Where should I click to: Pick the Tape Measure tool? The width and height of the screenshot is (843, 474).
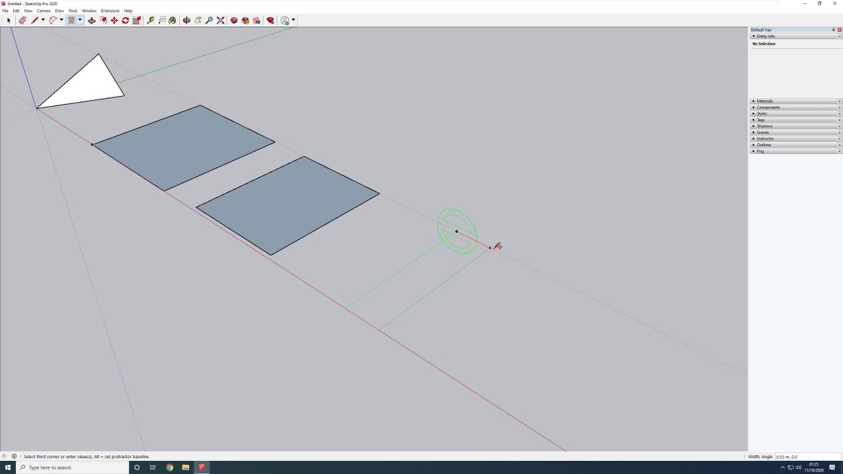[x=151, y=20]
